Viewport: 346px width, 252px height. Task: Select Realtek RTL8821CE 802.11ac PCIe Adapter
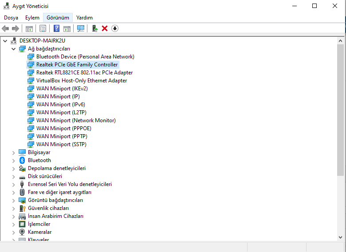point(85,73)
